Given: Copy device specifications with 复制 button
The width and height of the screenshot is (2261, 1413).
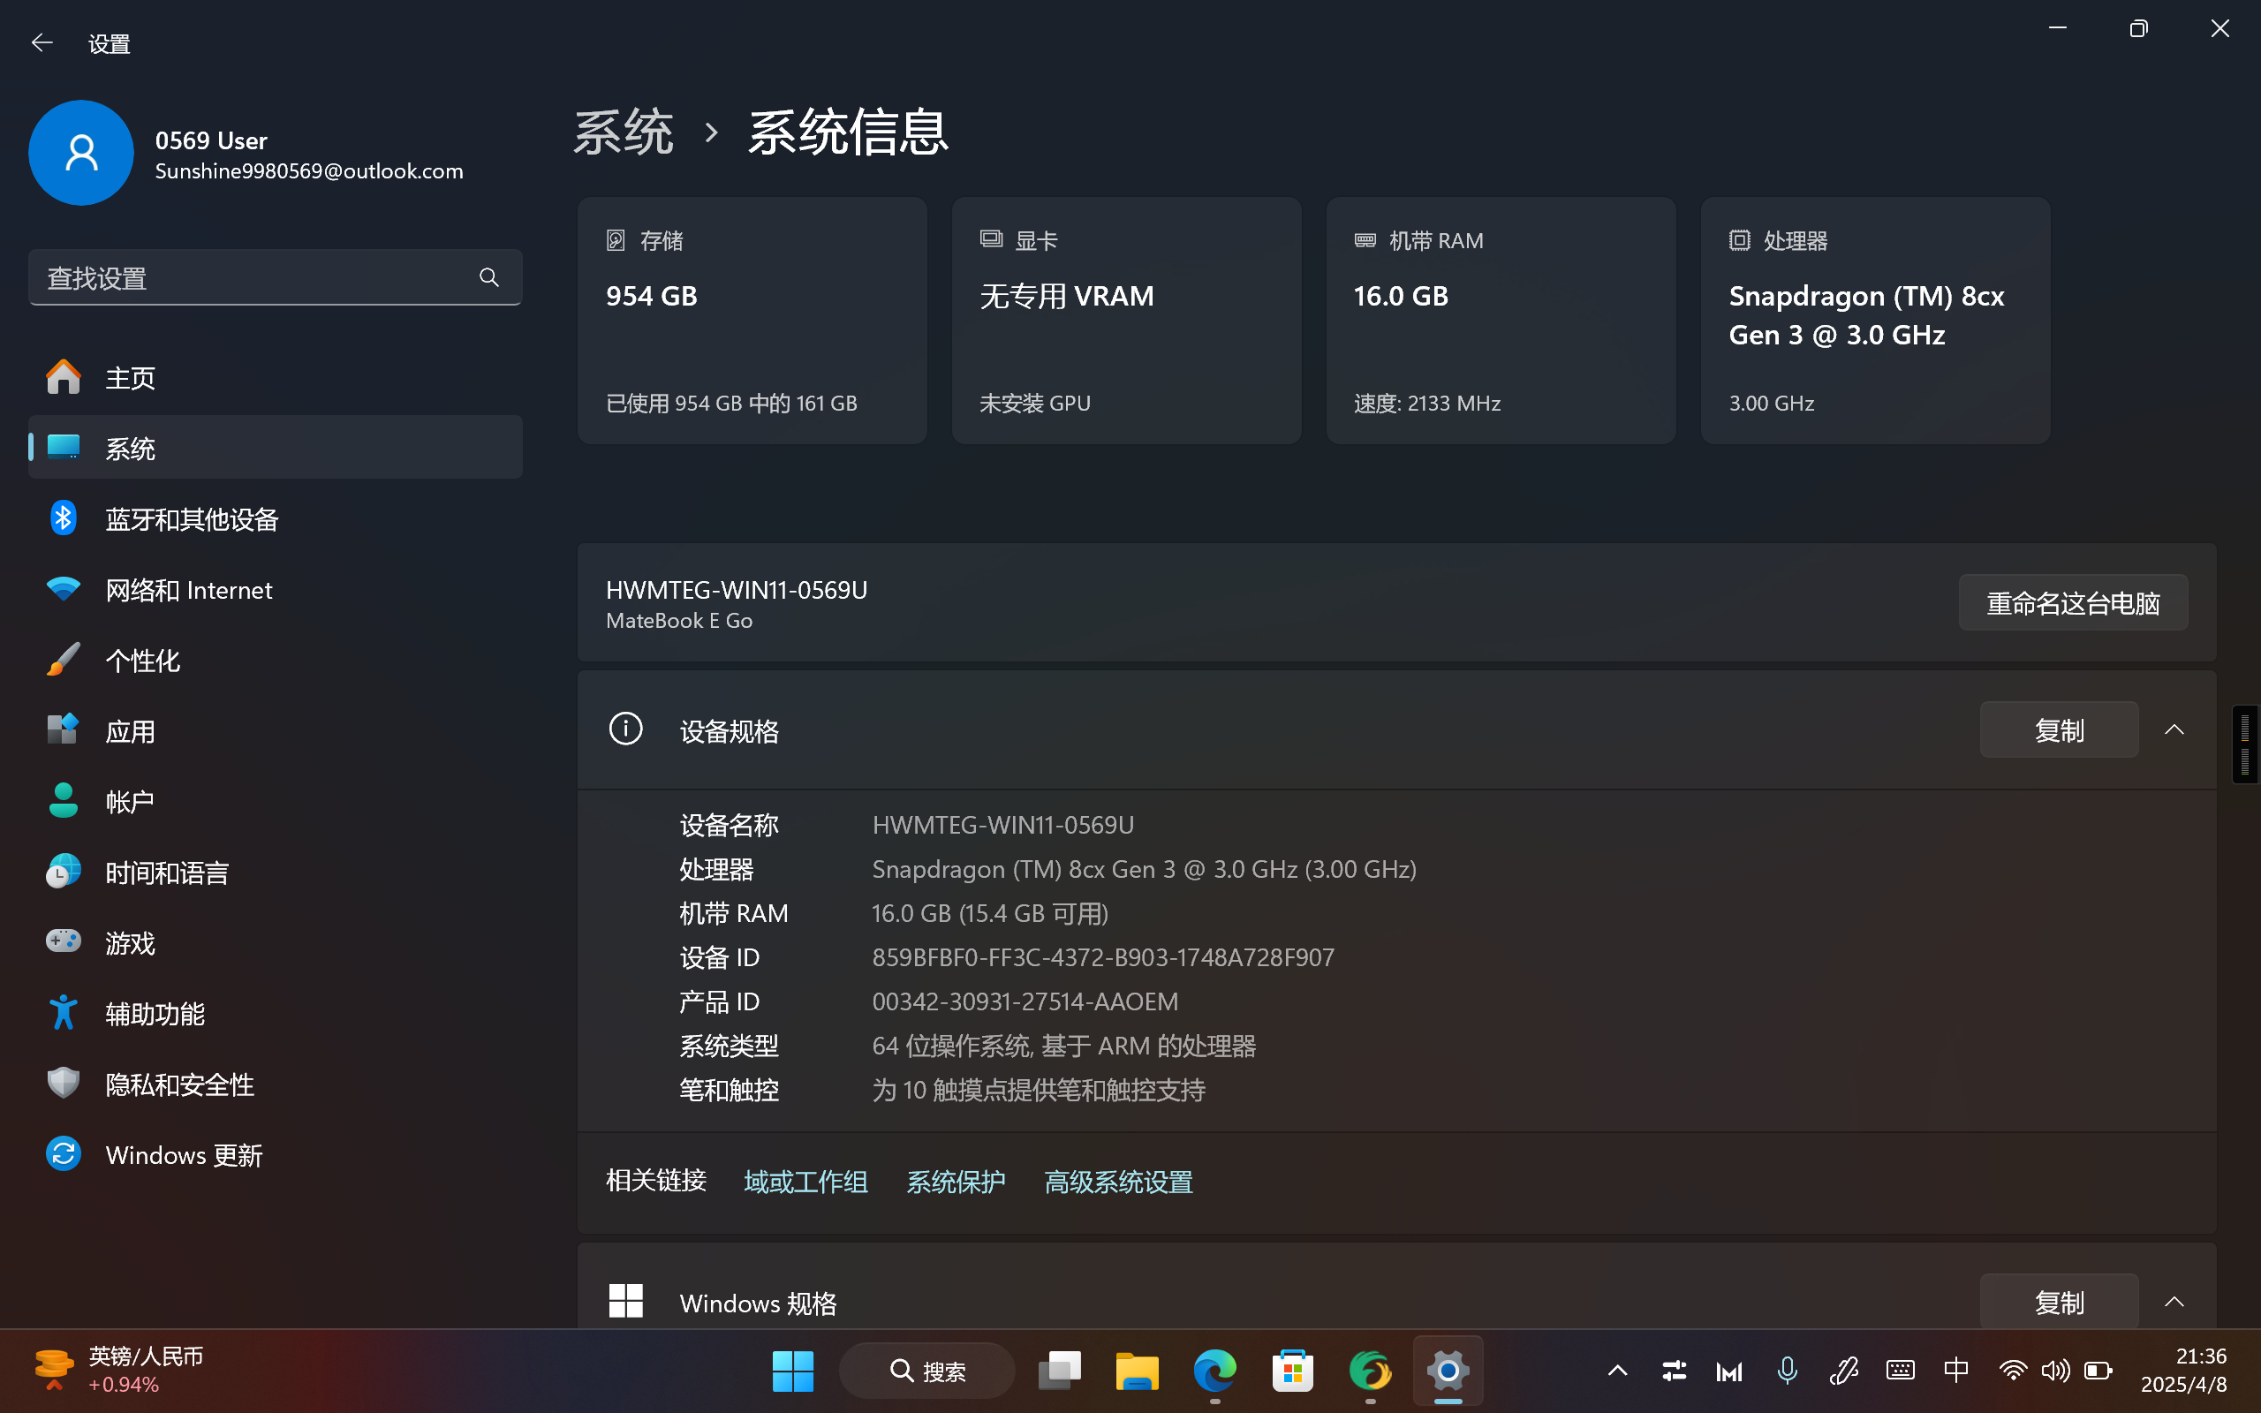Looking at the screenshot, I should [2058, 729].
